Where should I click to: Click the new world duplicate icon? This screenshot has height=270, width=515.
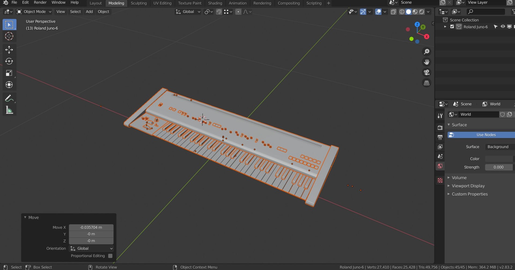point(509,114)
